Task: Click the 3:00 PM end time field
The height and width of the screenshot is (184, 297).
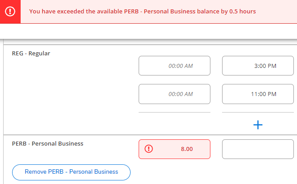Action: click(258, 66)
